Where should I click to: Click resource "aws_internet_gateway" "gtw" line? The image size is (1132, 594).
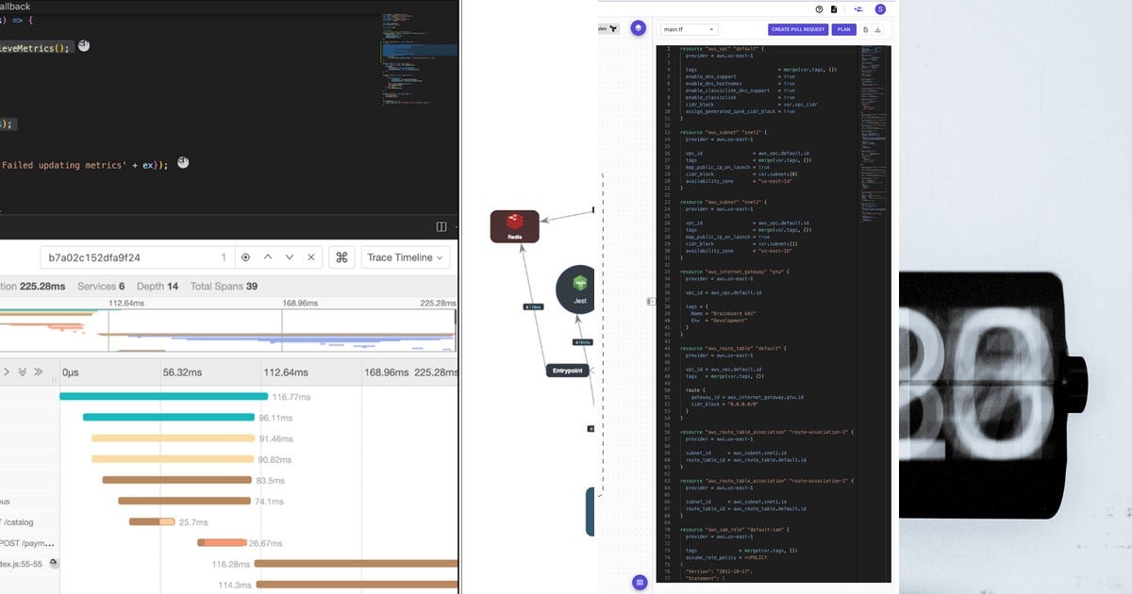point(735,272)
